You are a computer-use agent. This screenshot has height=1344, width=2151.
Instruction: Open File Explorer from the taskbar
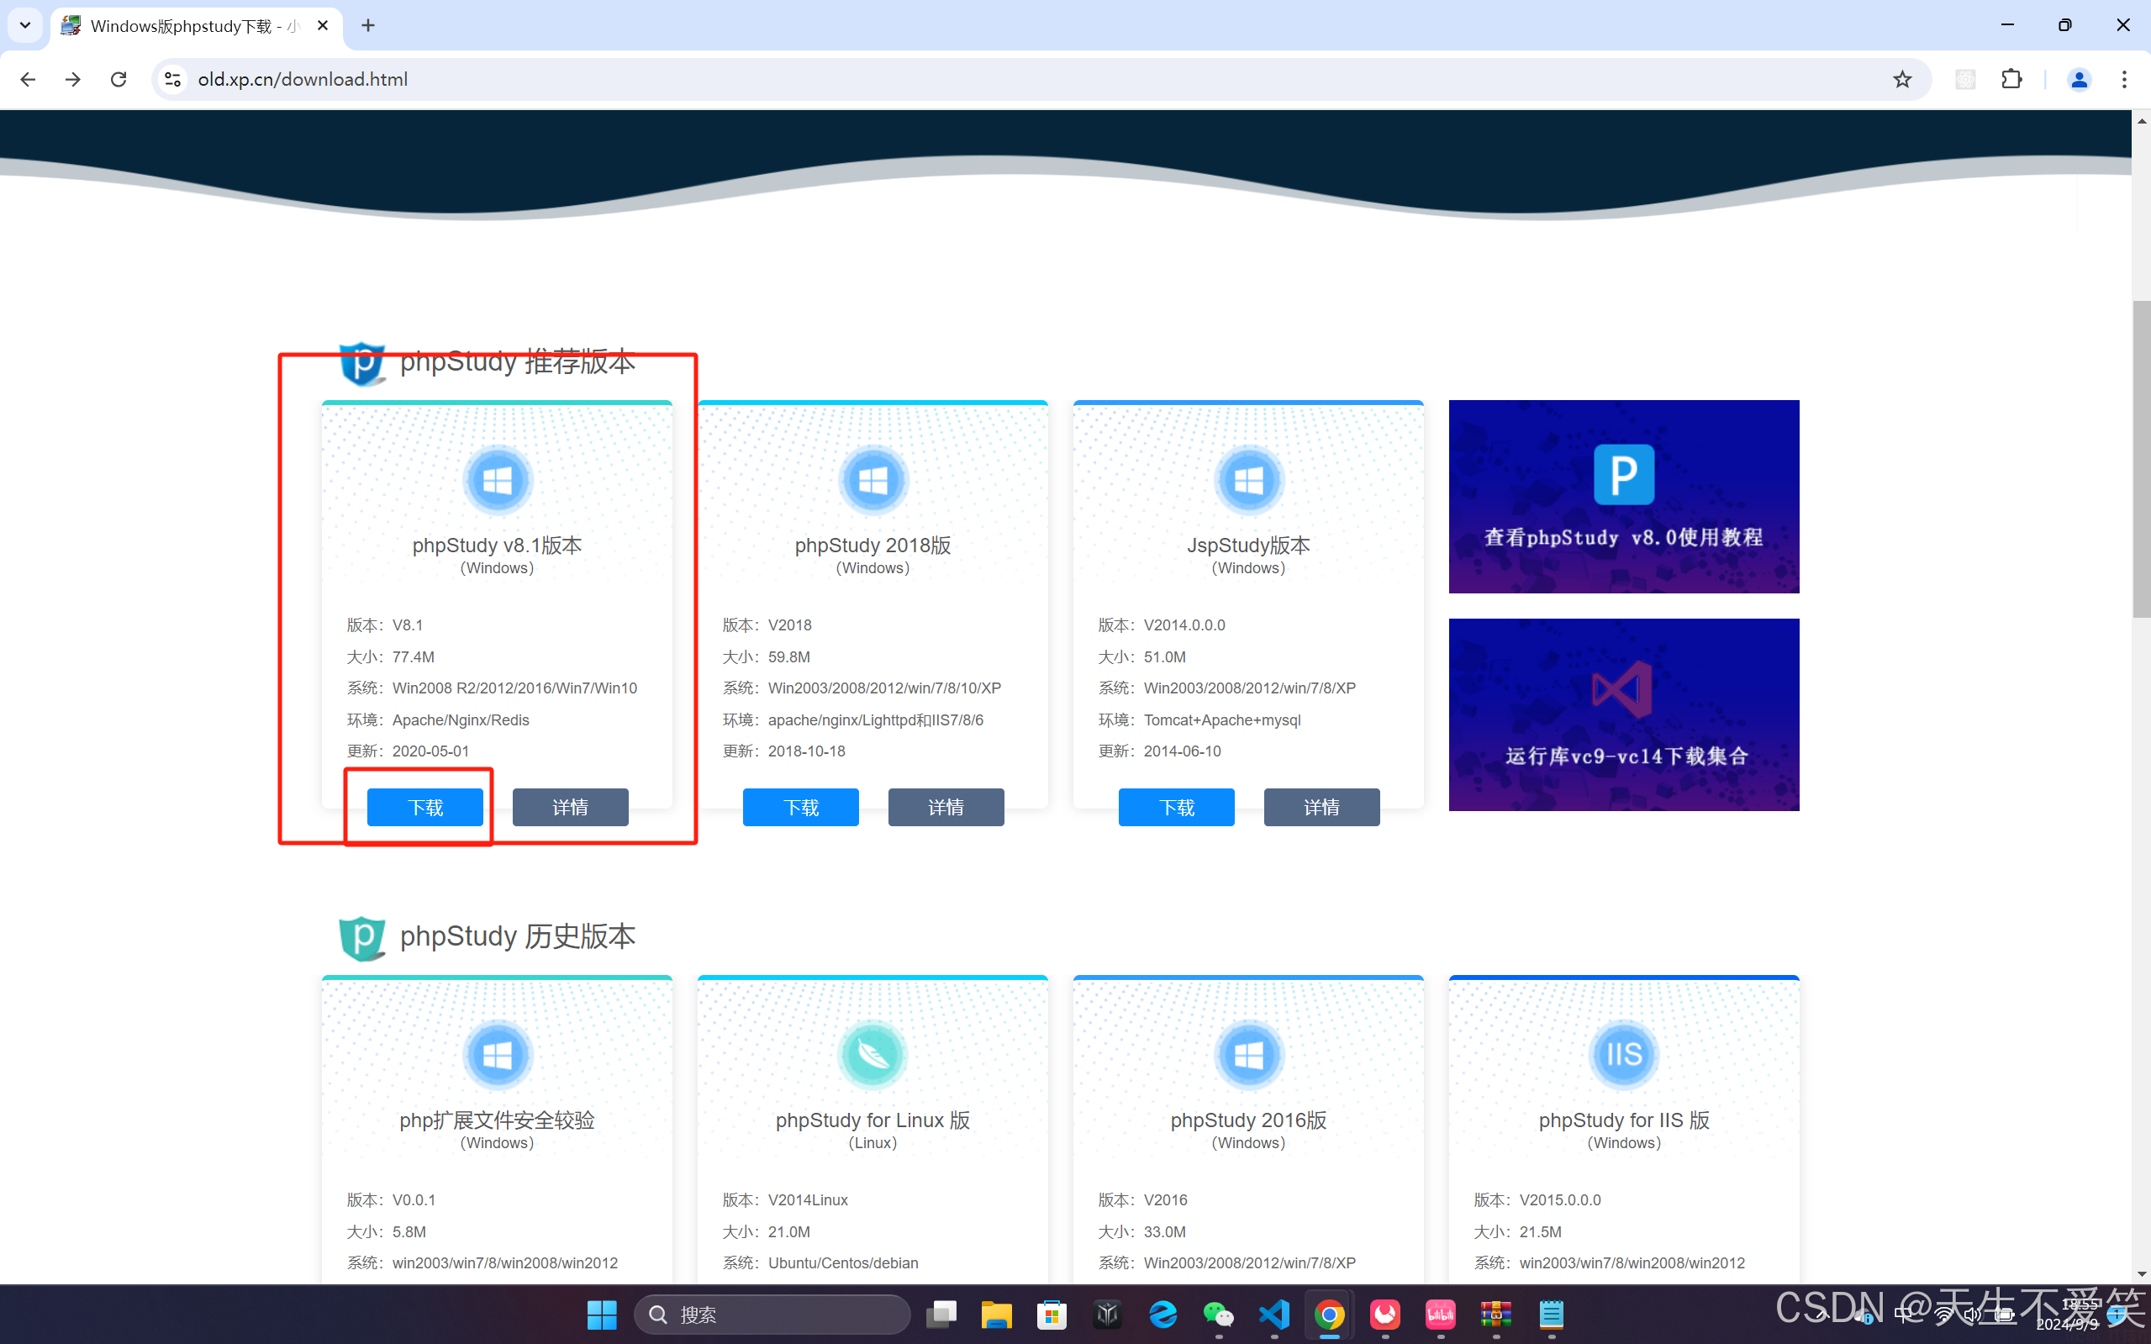coord(996,1315)
